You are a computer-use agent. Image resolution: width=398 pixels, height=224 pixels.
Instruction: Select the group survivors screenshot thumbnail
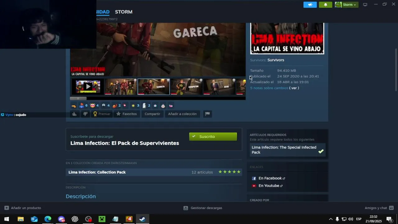pos(121,87)
